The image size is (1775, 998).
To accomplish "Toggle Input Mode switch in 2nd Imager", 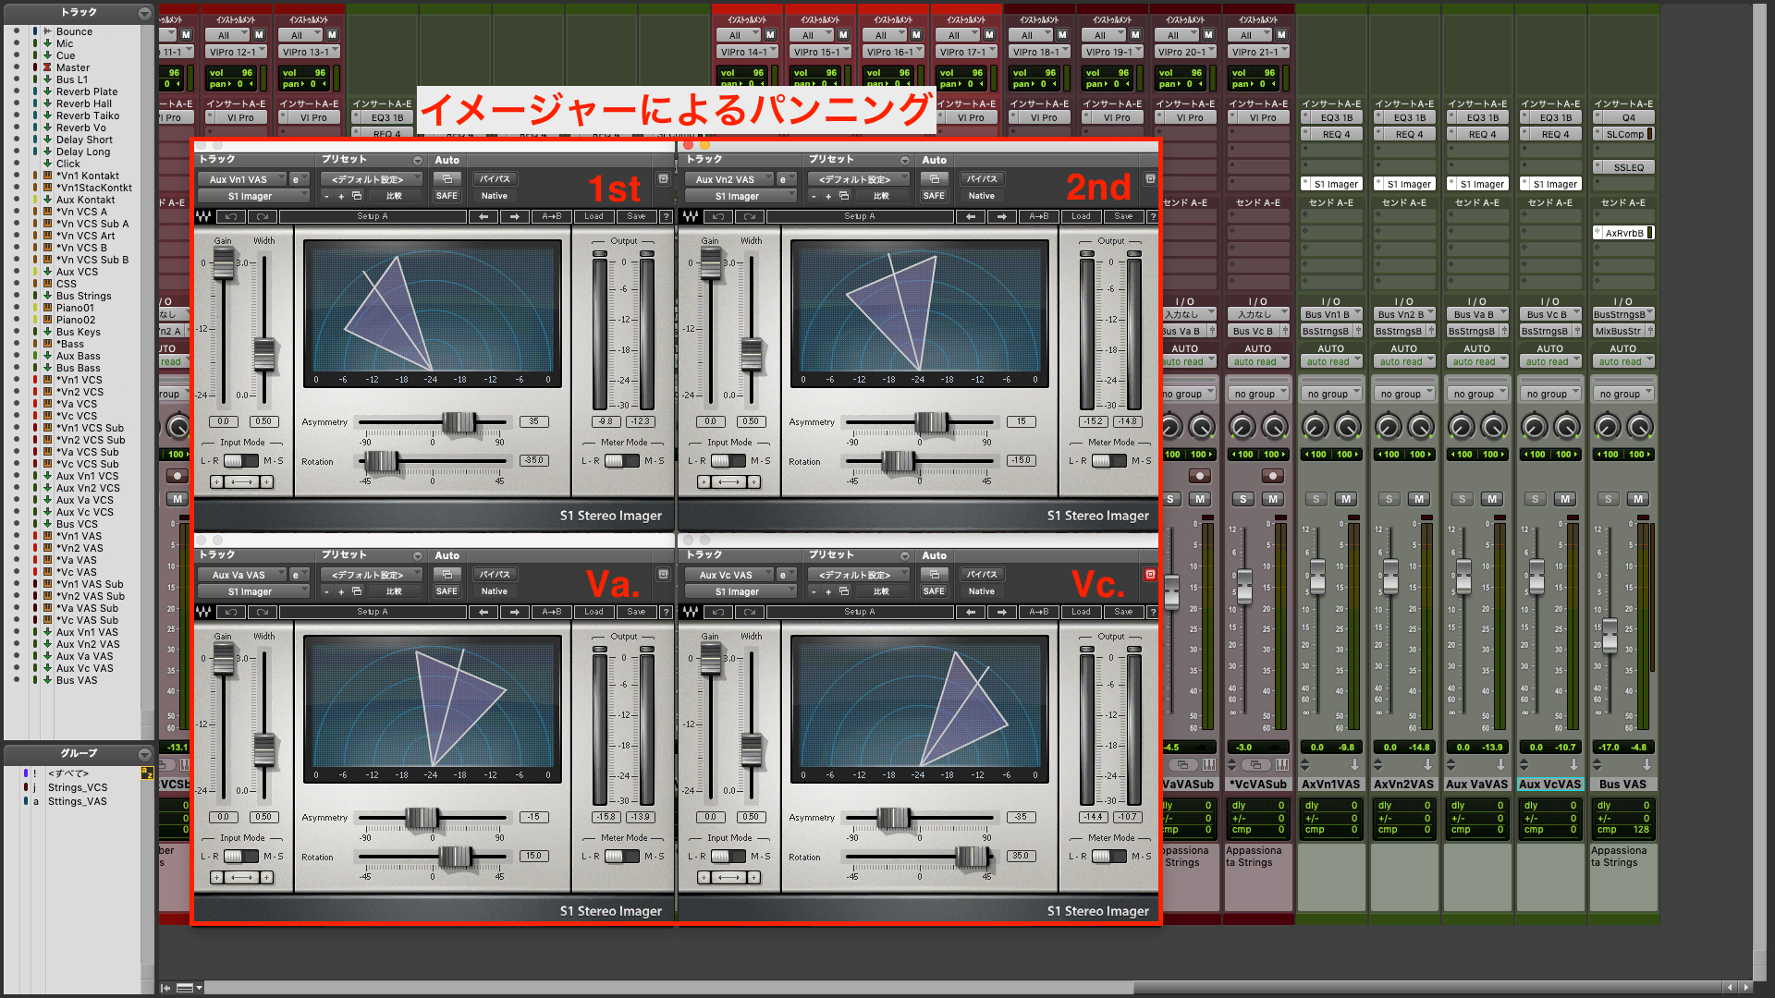I will (728, 461).
